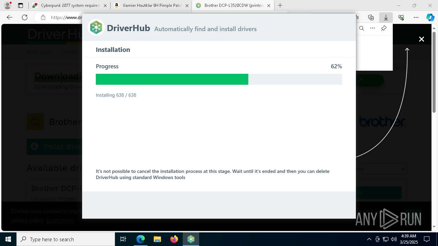Open Edge Settings and more menu
This screenshot has width=438, height=246.
[416, 17]
